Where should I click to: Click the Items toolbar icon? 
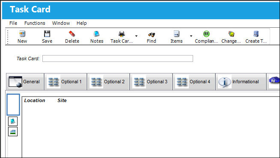point(176,34)
